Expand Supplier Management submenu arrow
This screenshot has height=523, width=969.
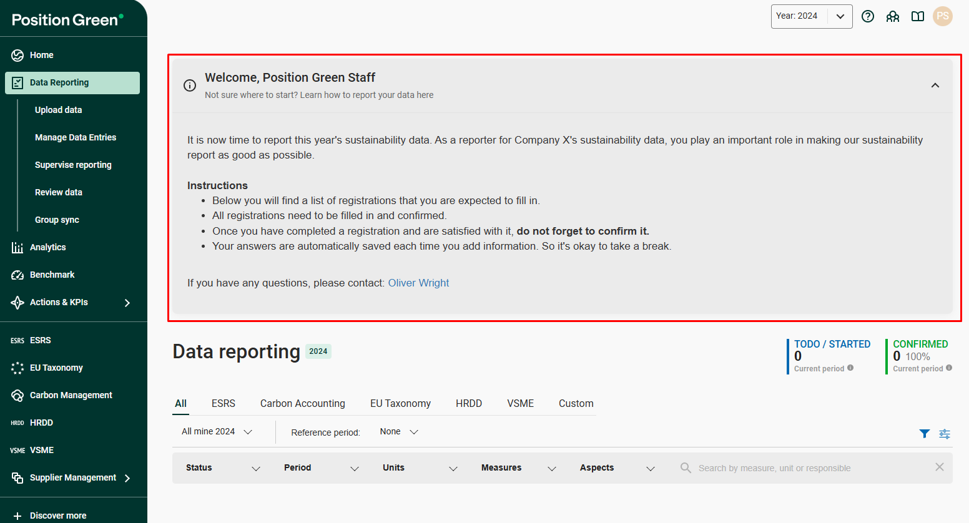pos(127,478)
